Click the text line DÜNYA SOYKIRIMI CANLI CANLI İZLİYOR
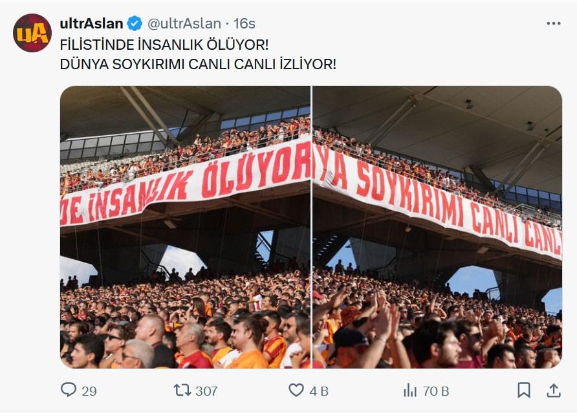577x417 pixels. (x=198, y=65)
